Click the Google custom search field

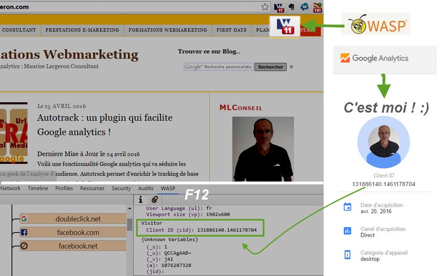pyautogui.click(x=218, y=67)
